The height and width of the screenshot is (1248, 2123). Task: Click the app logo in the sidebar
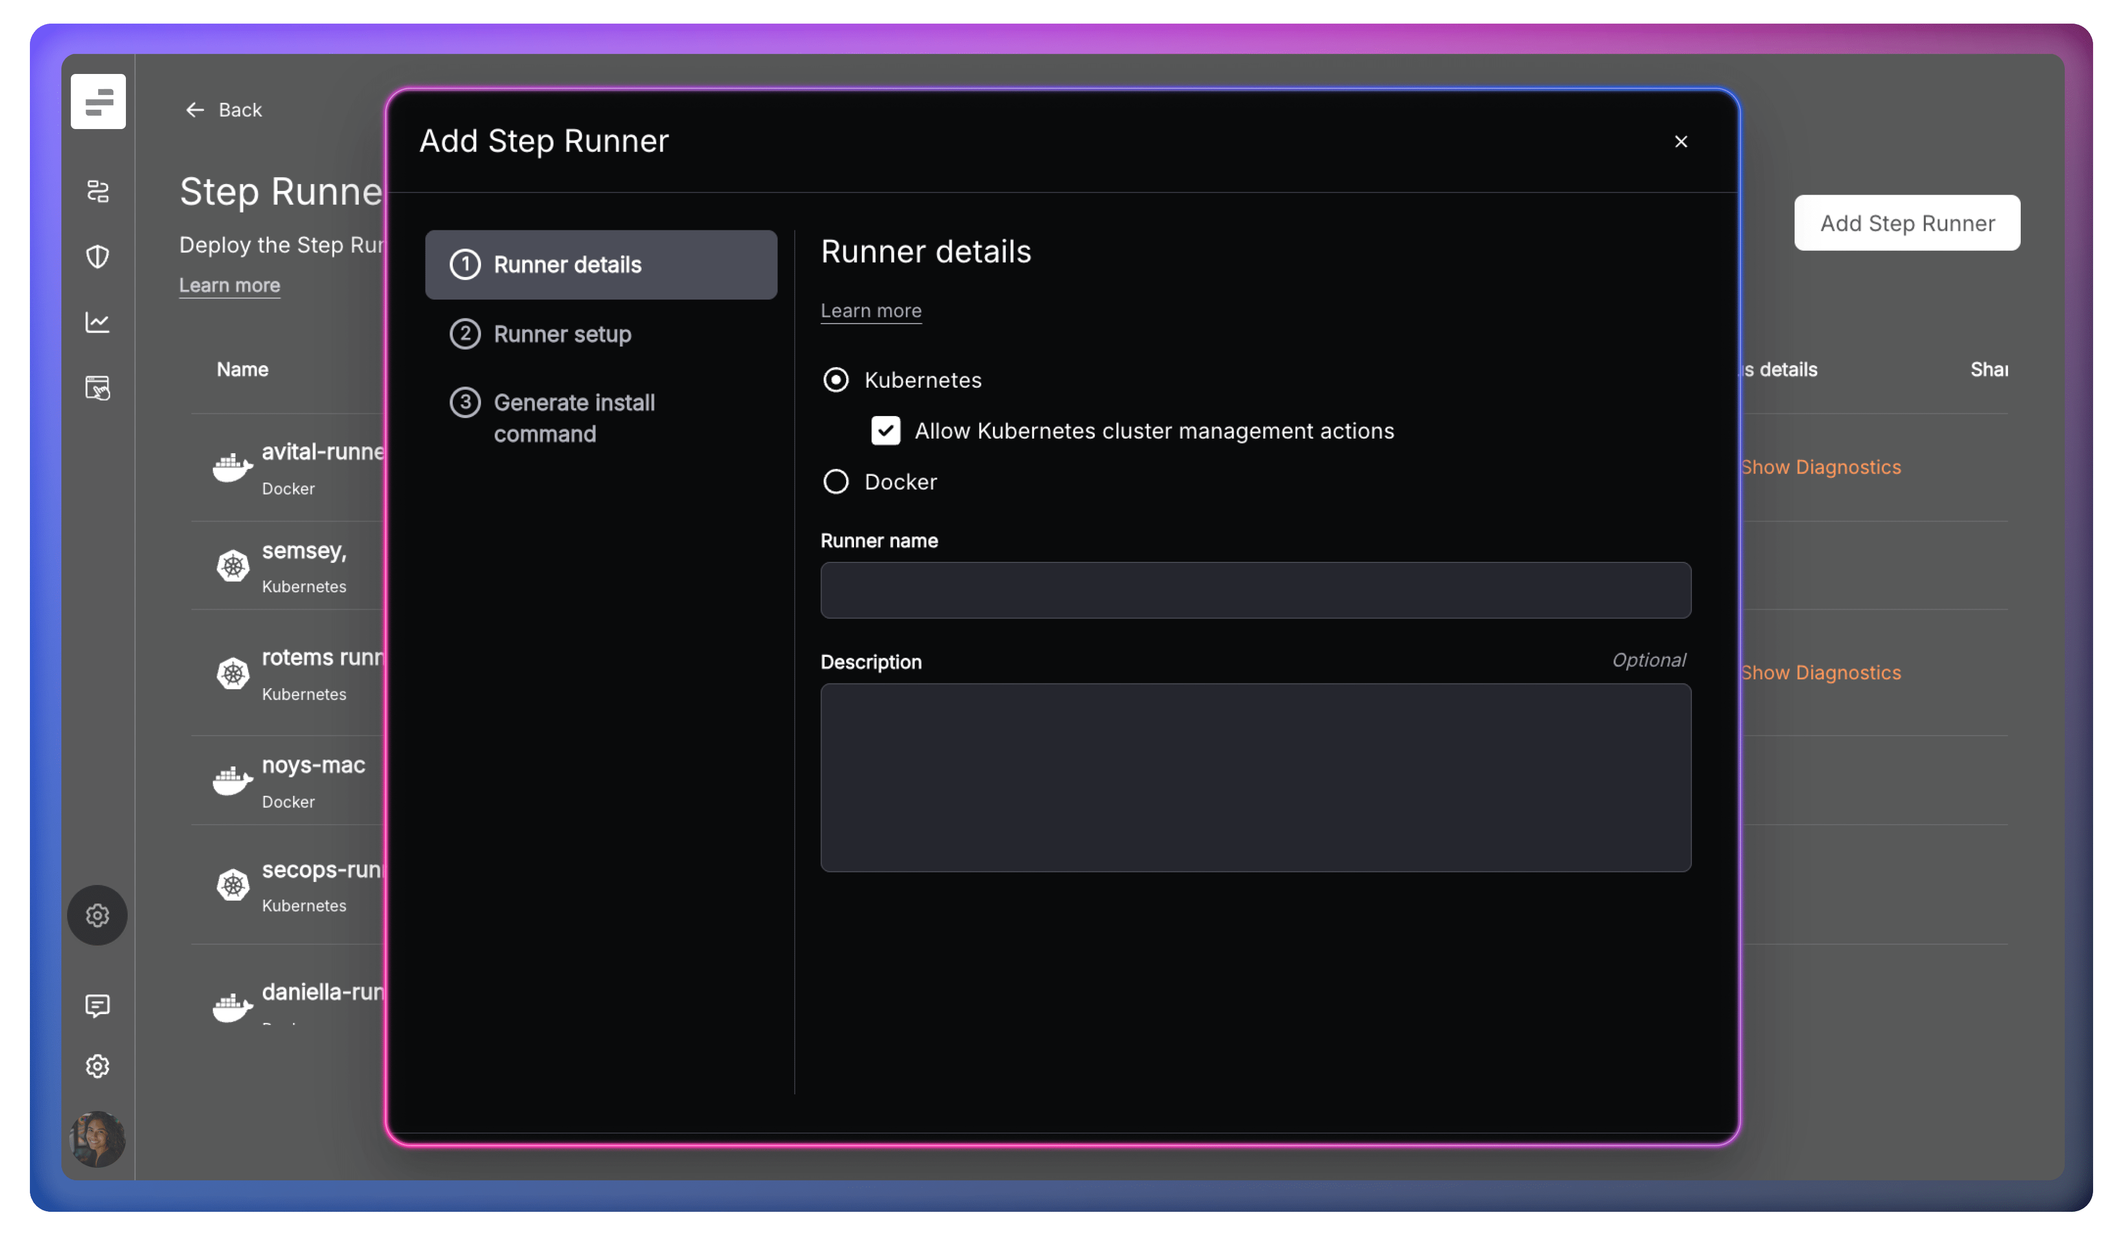98,101
